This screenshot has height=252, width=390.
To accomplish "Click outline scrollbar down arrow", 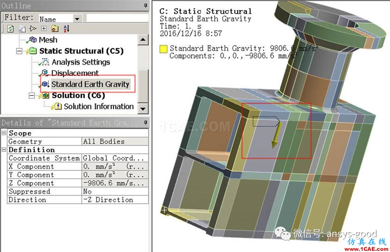I will [x=143, y=108].
